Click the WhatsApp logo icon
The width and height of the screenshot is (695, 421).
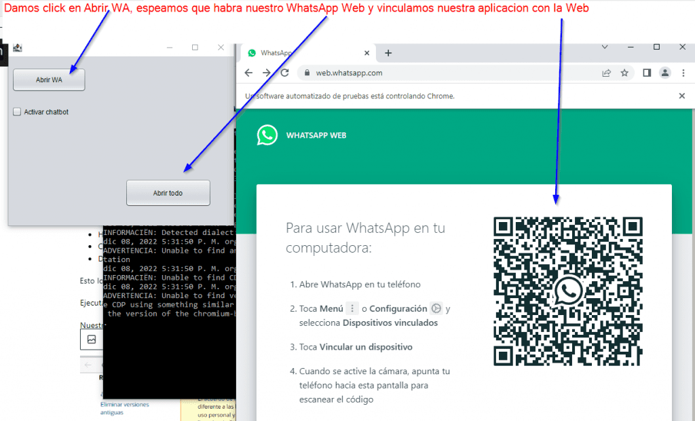point(267,135)
